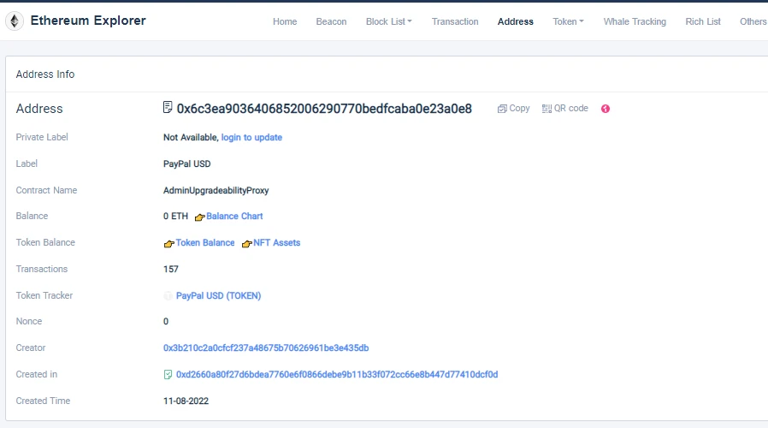This screenshot has height=428, width=768.
Task: Click the login to update link
Action: [251, 137]
